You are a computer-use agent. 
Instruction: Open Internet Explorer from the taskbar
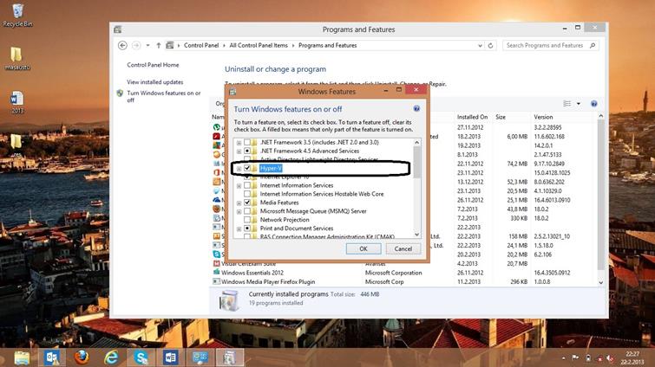click(111, 357)
